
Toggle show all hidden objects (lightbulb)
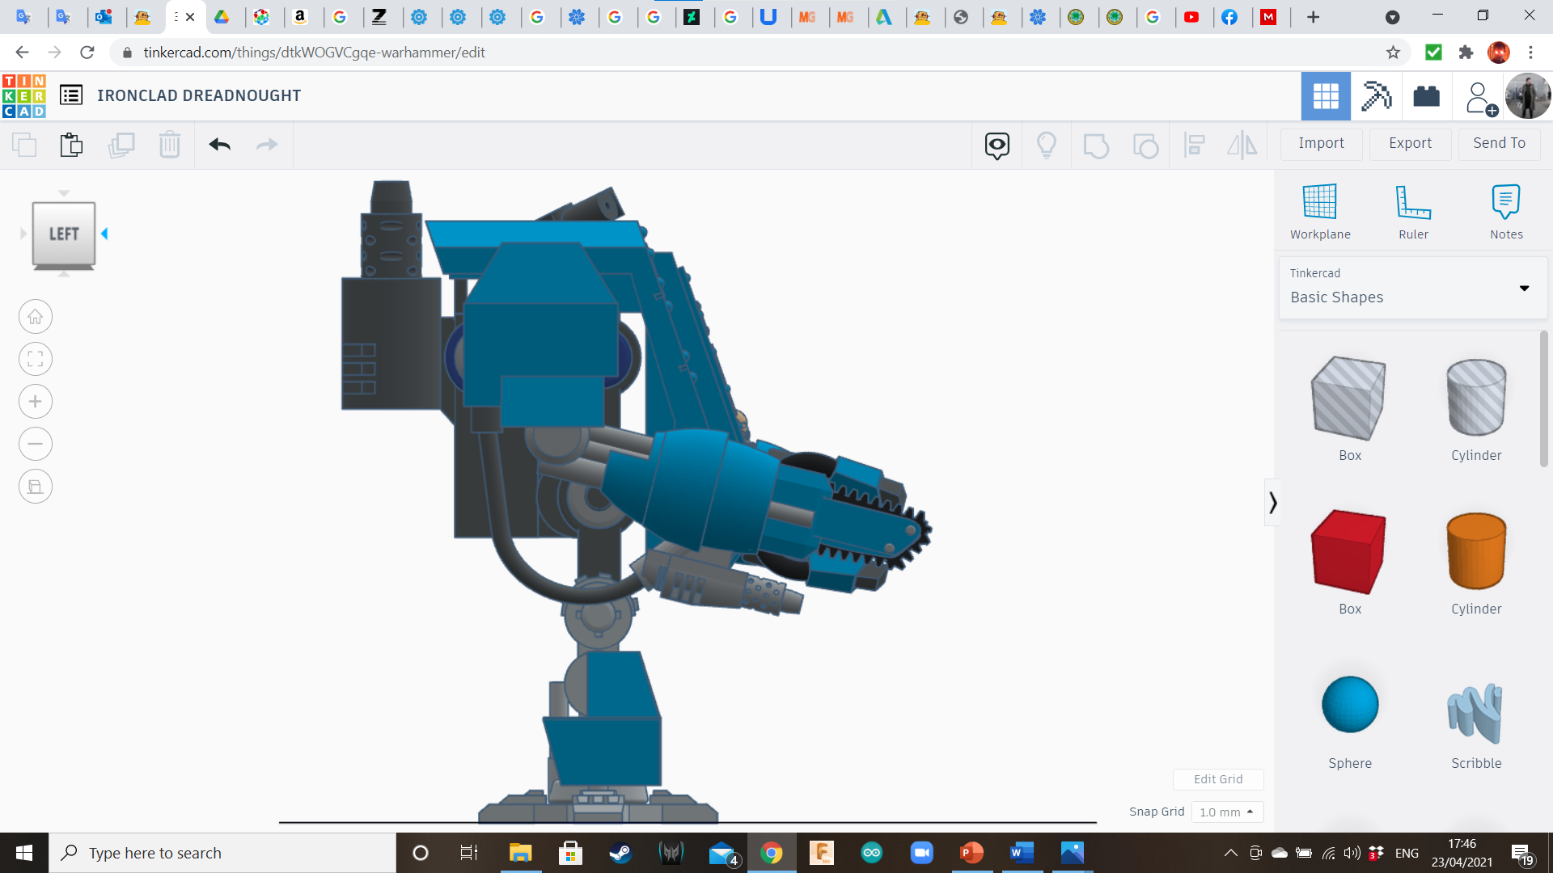(1046, 145)
